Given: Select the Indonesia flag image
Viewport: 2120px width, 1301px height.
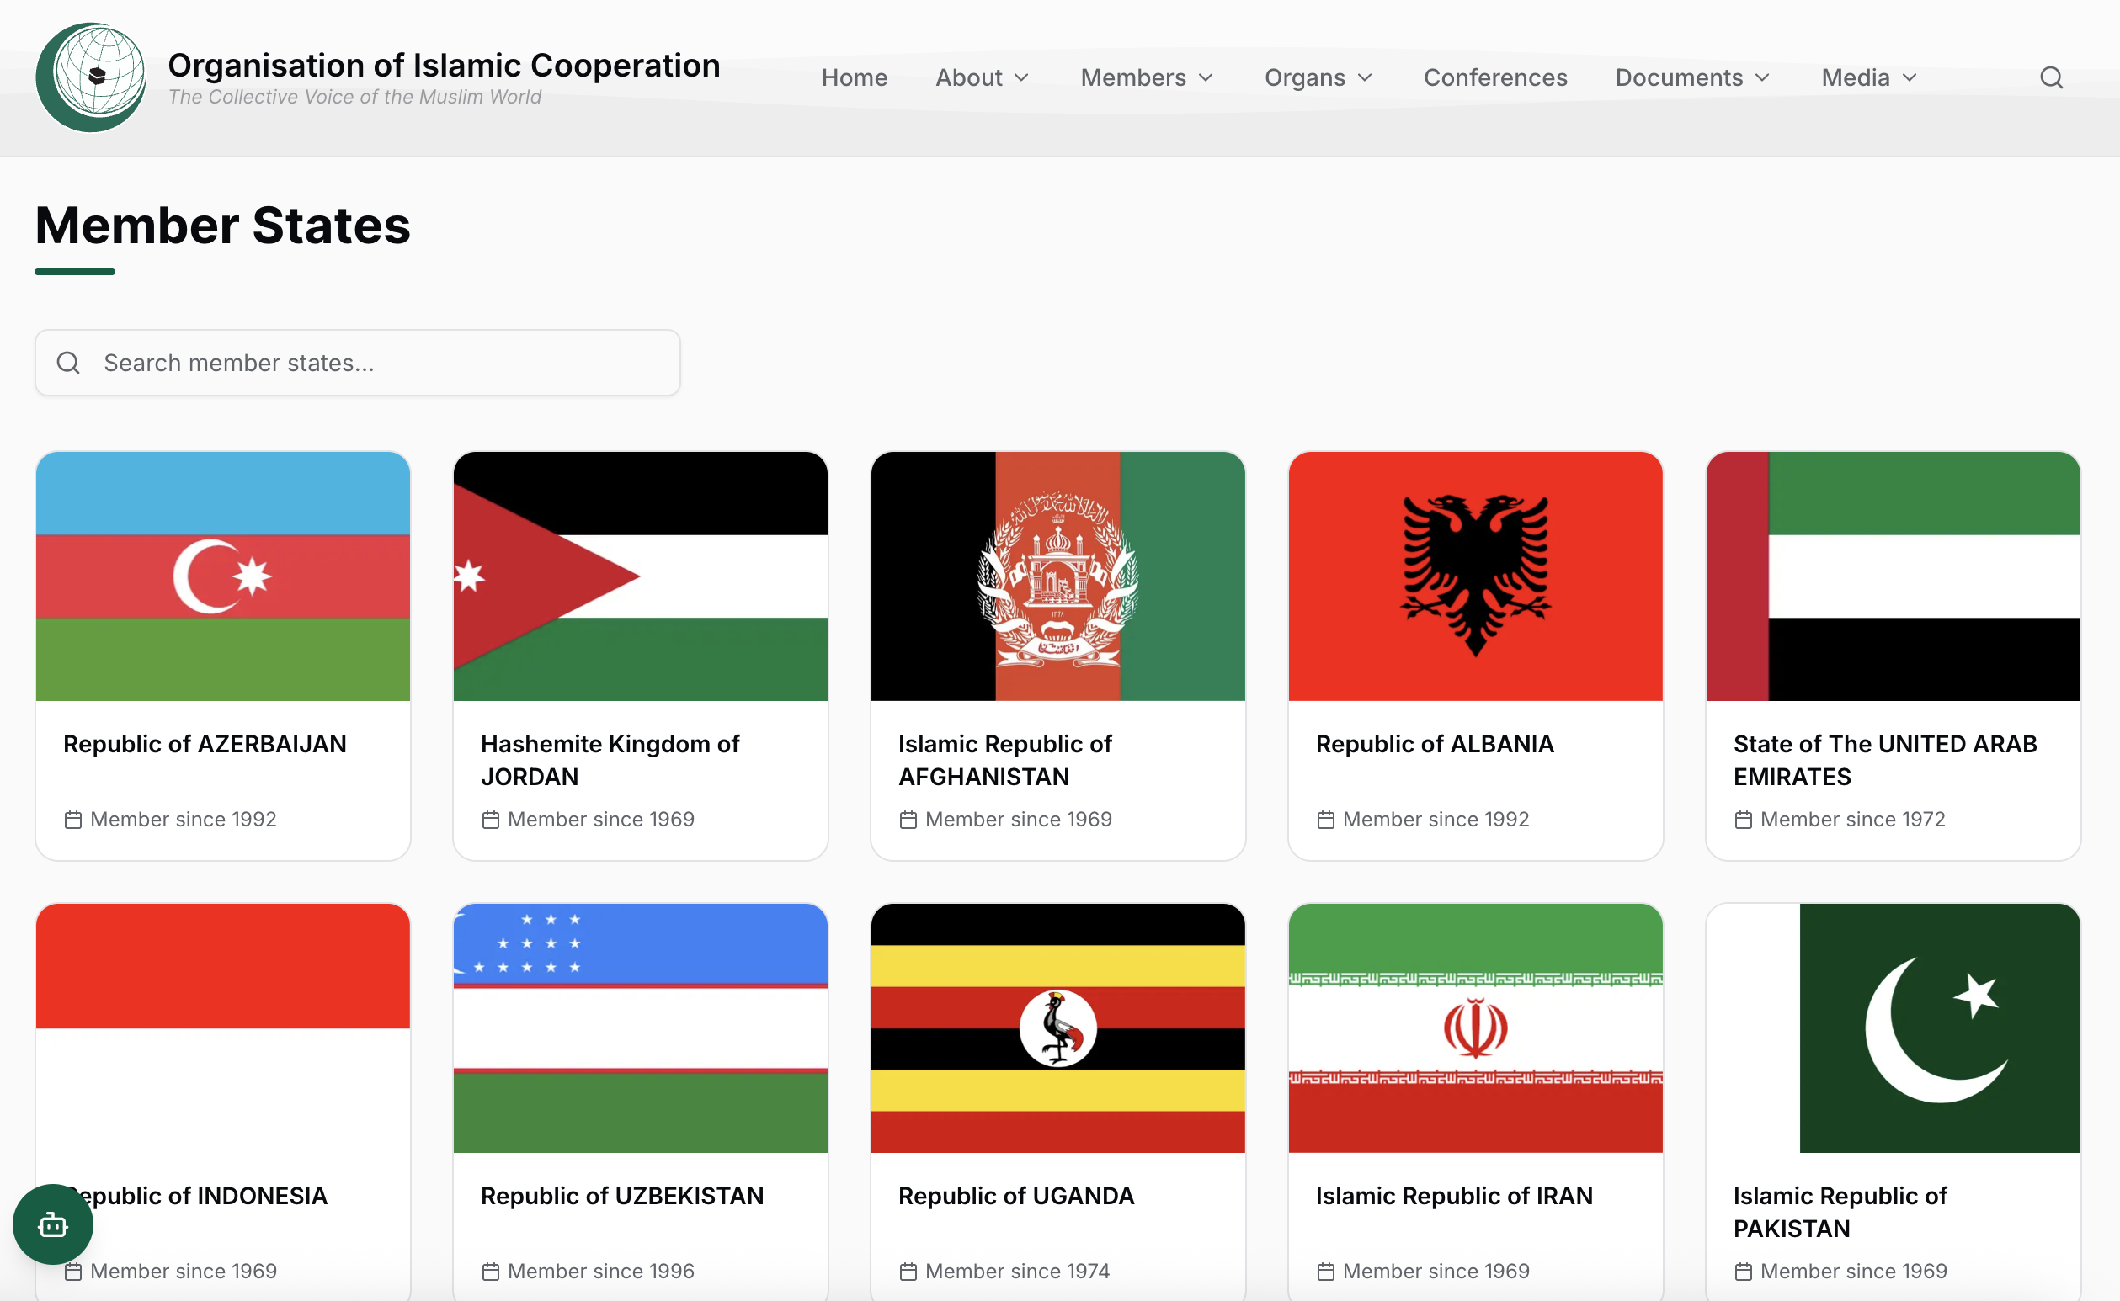Looking at the screenshot, I should pos(223,1028).
